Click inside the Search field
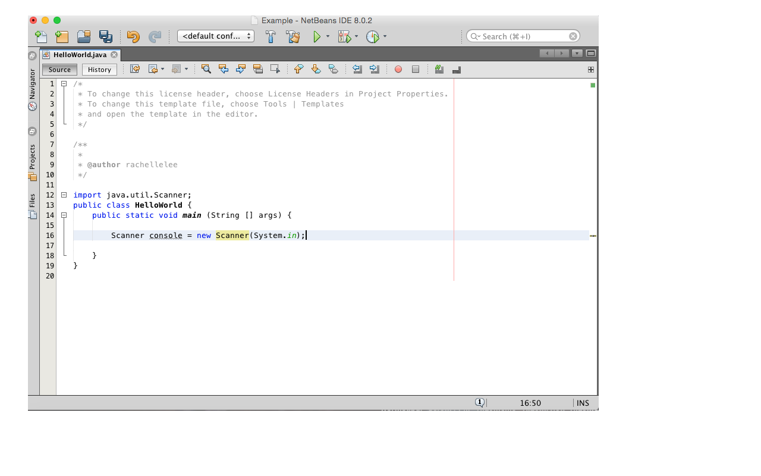 click(520, 36)
